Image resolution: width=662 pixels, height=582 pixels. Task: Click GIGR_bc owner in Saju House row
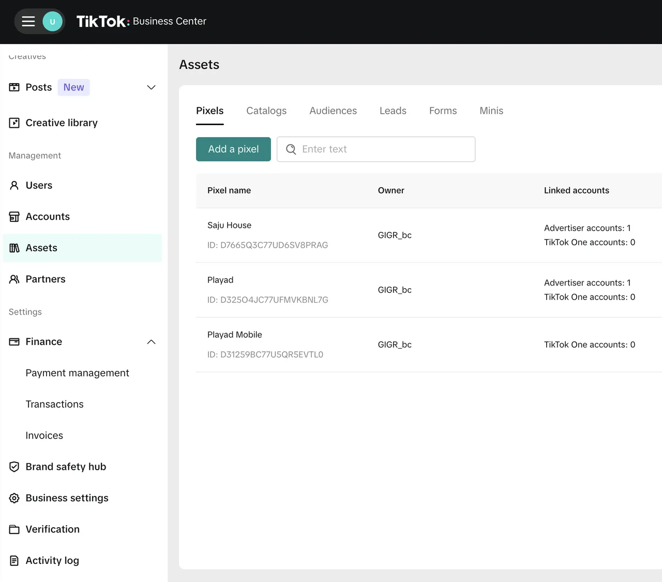click(395, 235)
